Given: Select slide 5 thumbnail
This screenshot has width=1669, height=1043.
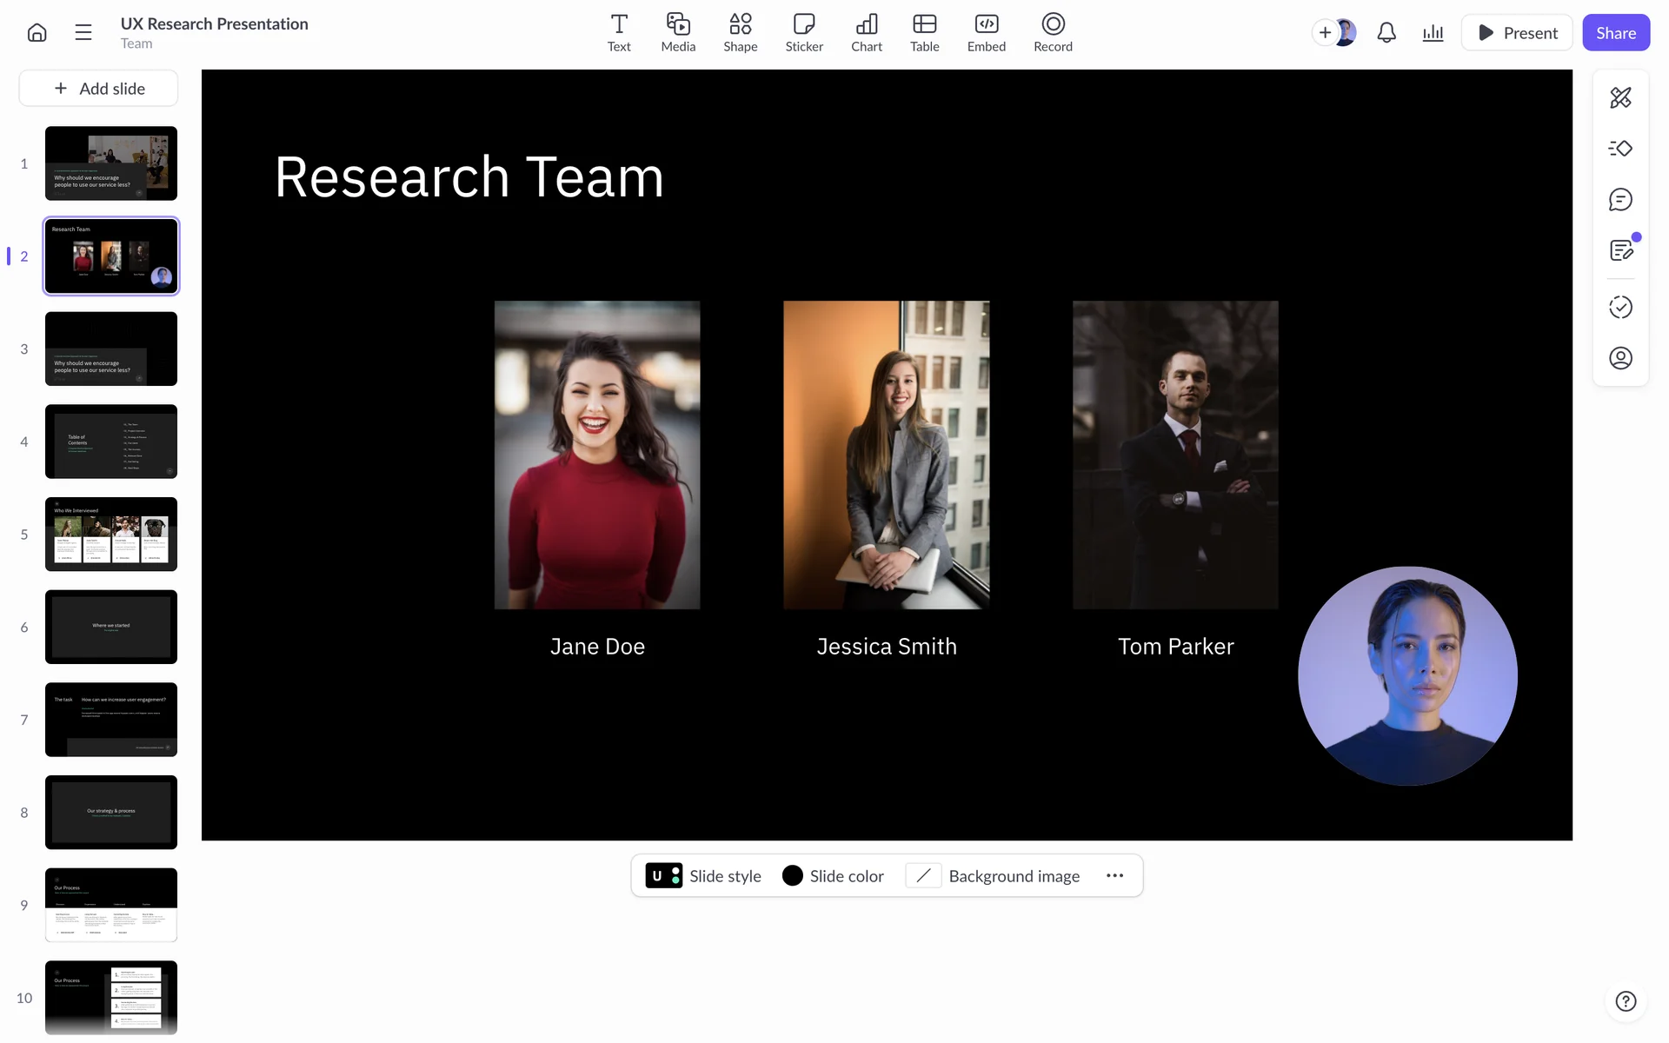Looking at the screenshot, I should point(111,535).
